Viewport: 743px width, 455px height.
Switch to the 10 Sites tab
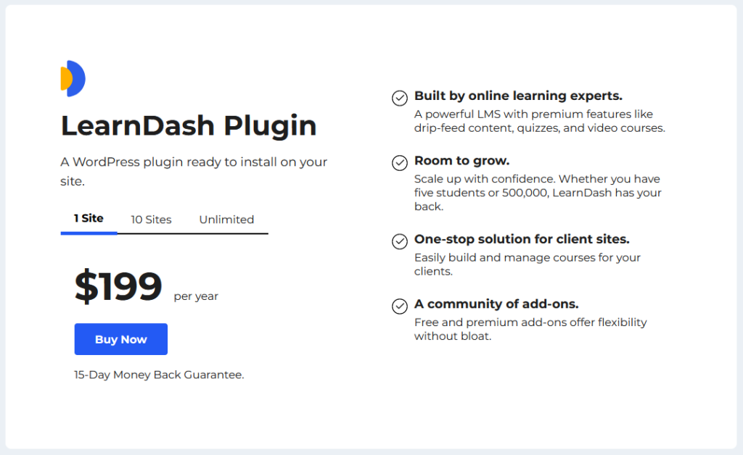(151, 220)
